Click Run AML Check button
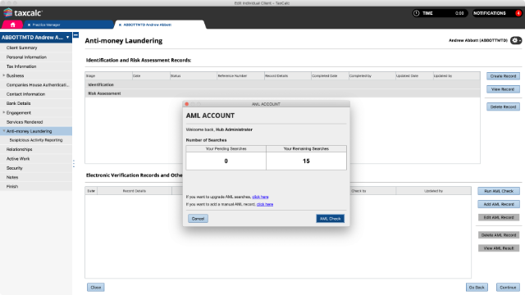This screenshot has height=295, width=525. tap(499, 191)
